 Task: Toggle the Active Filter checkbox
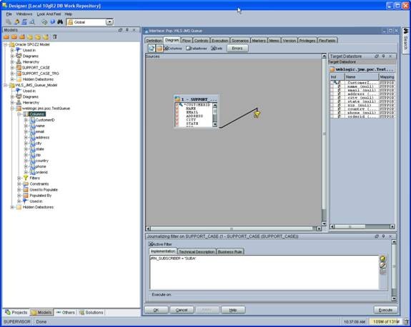151,244
